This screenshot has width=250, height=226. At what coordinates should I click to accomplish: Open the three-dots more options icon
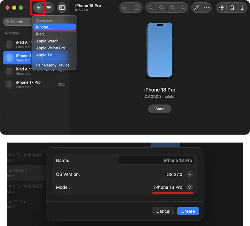pos(207,8)
